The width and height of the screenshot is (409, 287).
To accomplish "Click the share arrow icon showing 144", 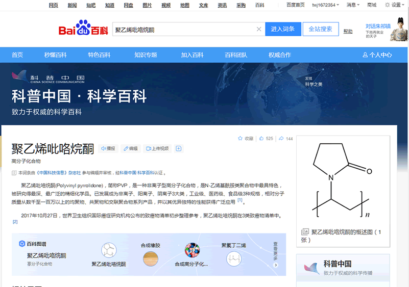I will [x=281, y=139].
